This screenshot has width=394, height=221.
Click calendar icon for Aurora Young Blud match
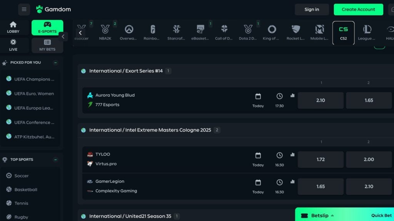258,96
